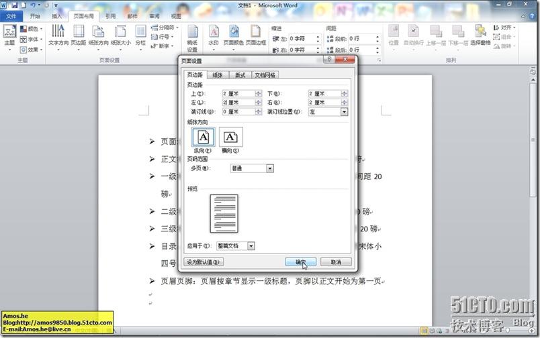
Task: Open the 多页 (Multiple pages) dropdown
Action: coord(270,168)
